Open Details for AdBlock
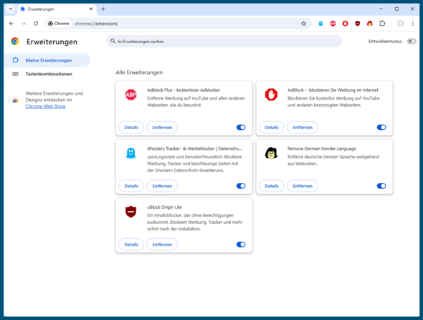 272,127
